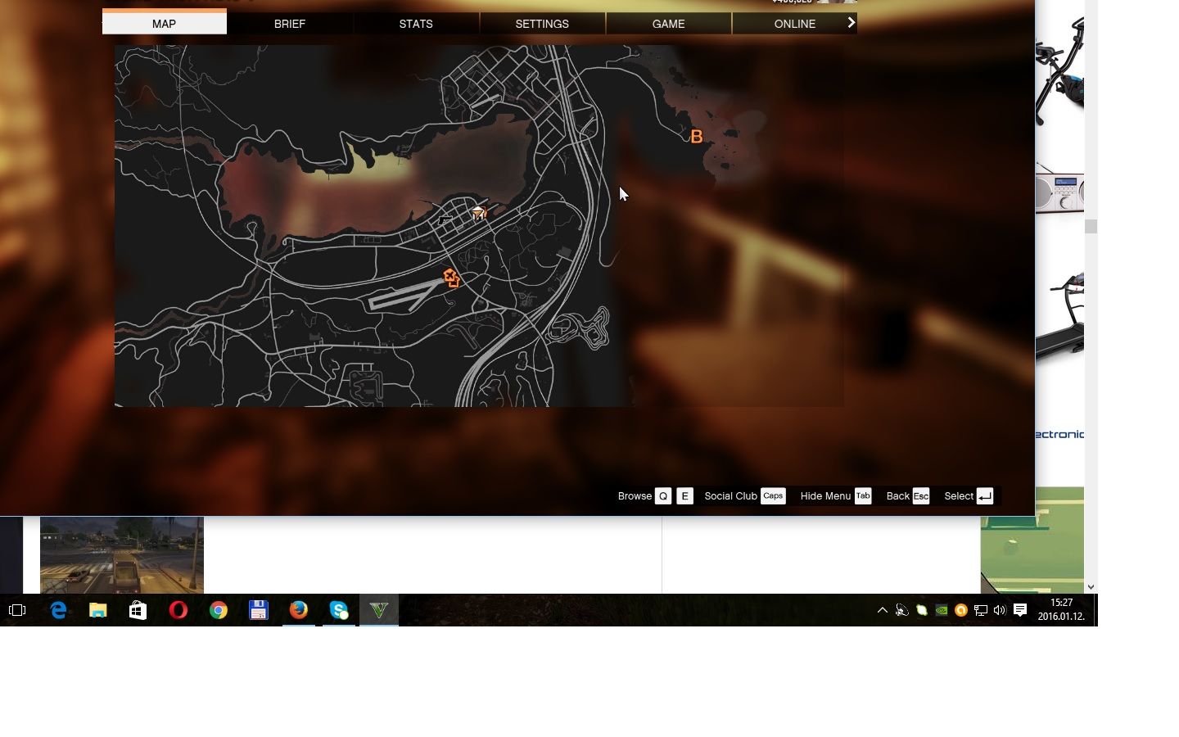Switch to Firefox on the taskbar
This screenshot has height=737, width=1179.
pos(299,610)
